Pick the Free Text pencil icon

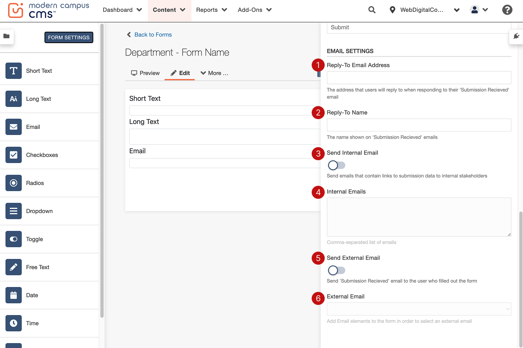tap(13, 267)
